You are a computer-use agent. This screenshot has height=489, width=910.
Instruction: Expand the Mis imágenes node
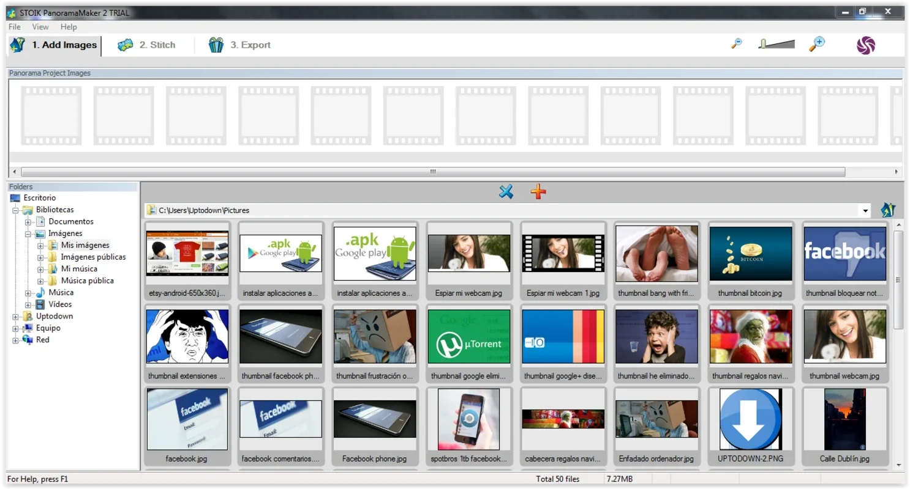click(x=40, y=246)
